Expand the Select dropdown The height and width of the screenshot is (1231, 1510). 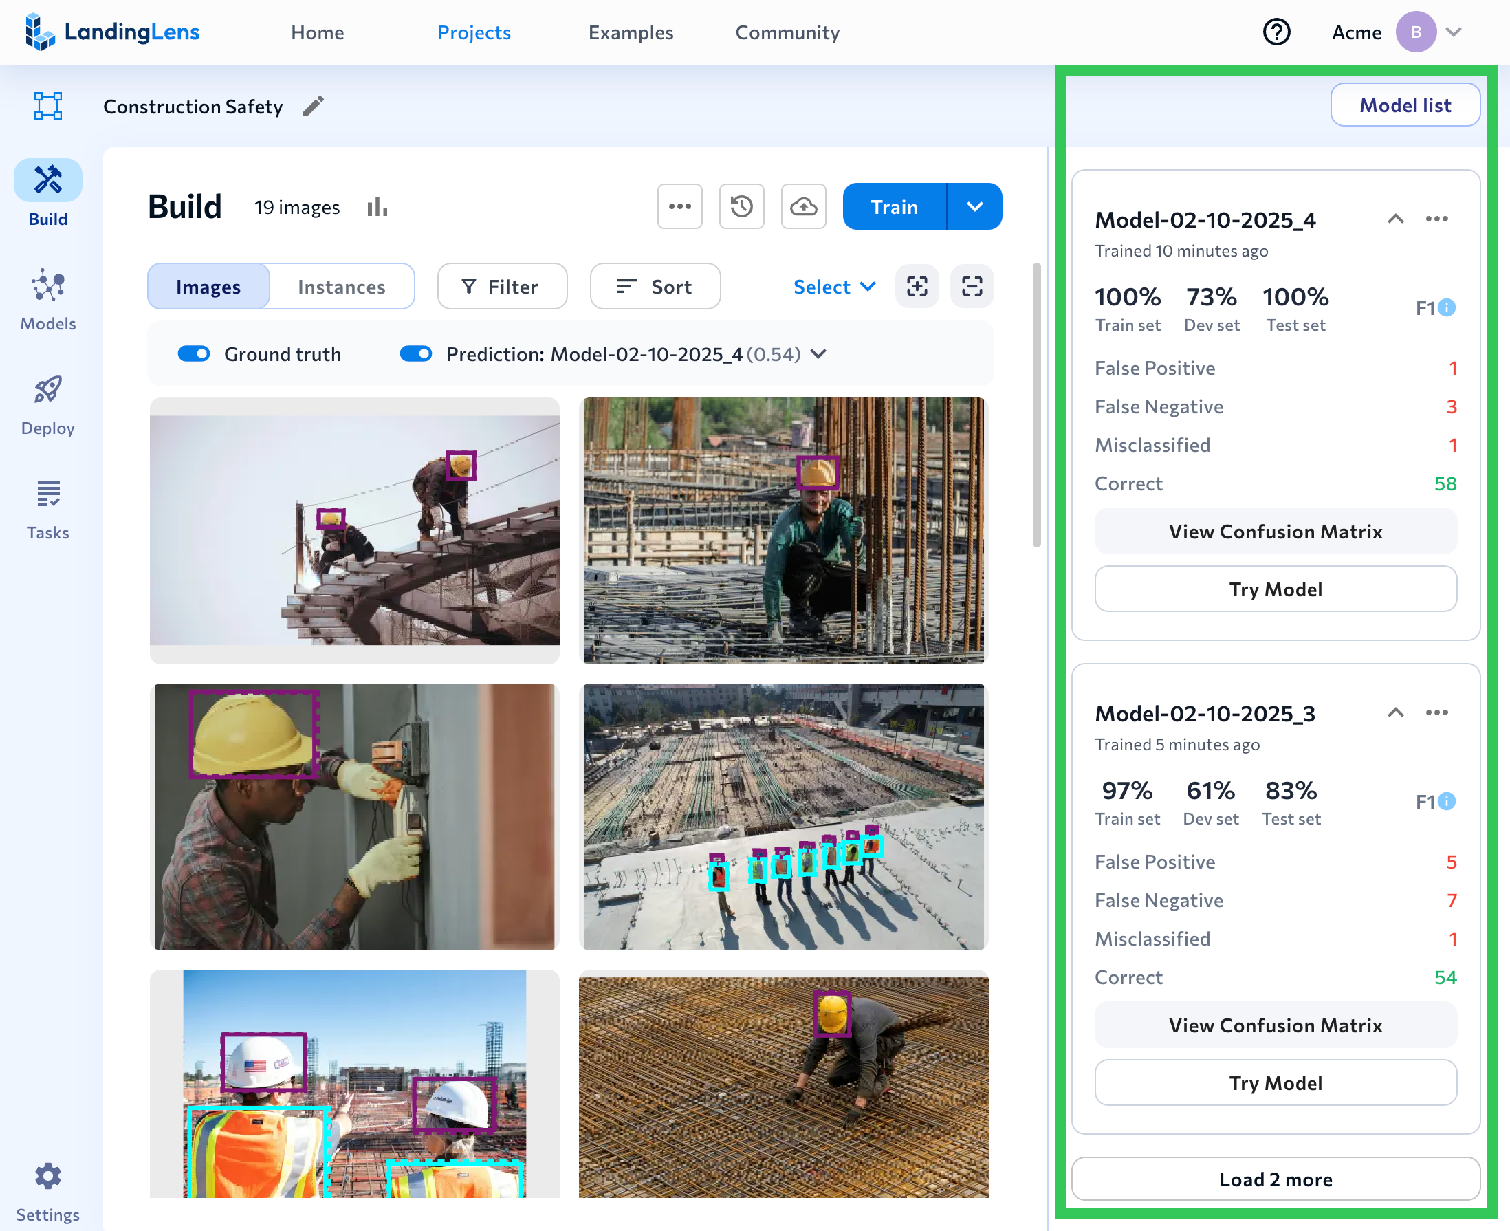834,287
